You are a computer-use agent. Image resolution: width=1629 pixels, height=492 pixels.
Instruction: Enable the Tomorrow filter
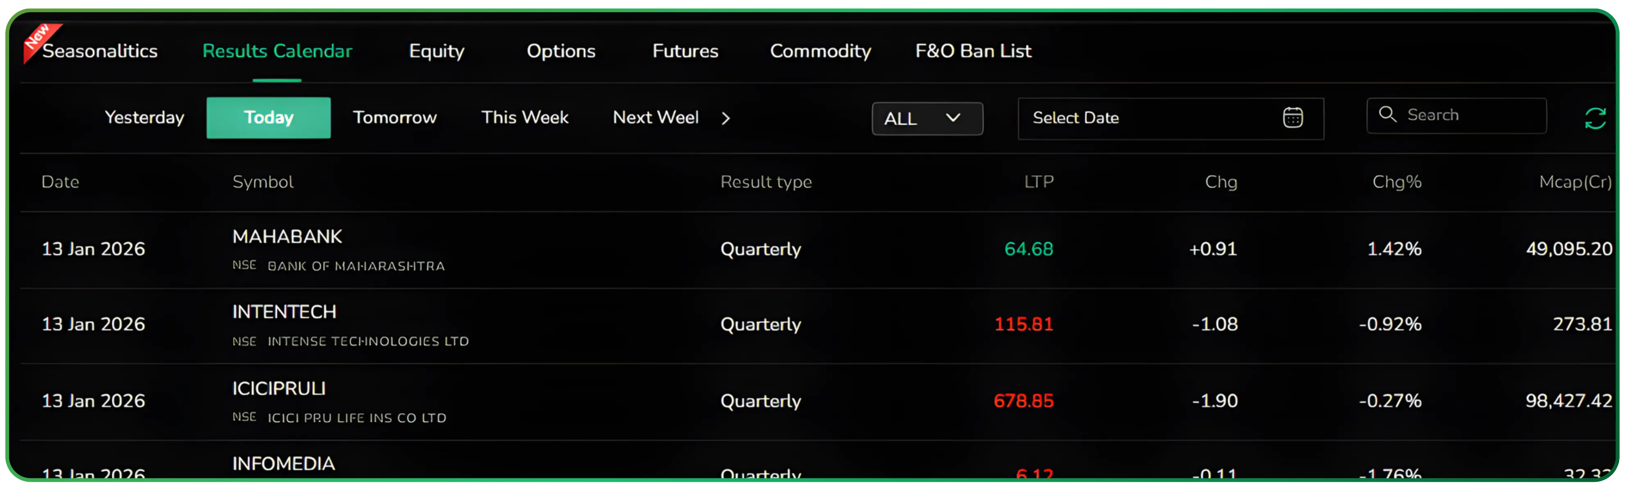[x=395, y=117]
